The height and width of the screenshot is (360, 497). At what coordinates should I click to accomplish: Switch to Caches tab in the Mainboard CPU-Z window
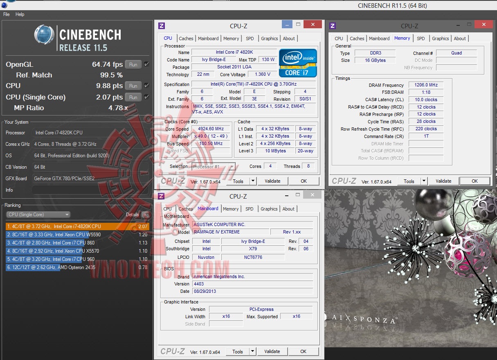(186, 209)
